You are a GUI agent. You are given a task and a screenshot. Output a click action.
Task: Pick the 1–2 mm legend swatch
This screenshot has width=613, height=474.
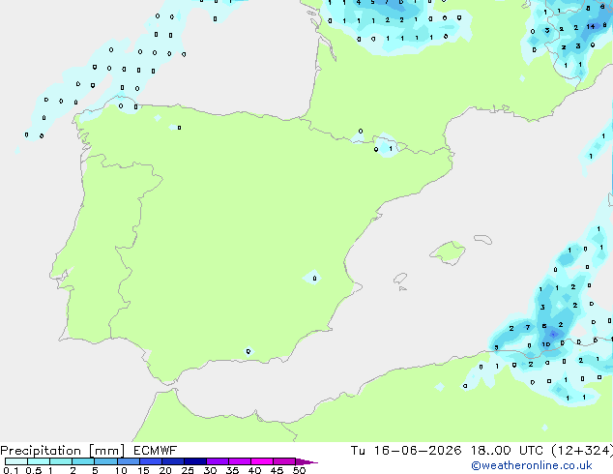pos(61,461)
